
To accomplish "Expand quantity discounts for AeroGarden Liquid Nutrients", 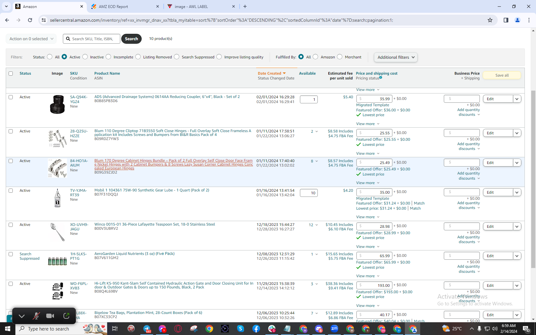I will pyautogui.click(x=469, y=269).
